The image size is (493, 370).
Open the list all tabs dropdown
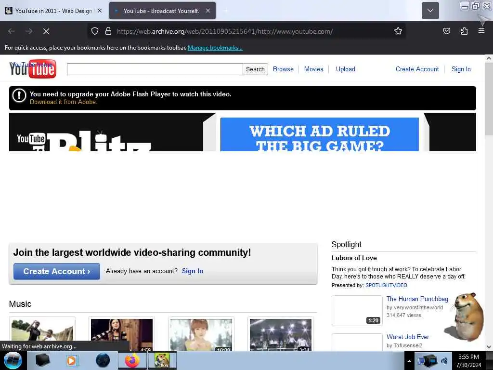430,11
